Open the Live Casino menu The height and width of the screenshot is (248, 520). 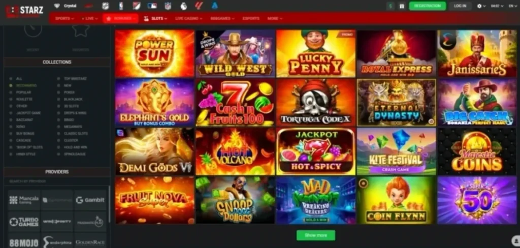(188, 19)
